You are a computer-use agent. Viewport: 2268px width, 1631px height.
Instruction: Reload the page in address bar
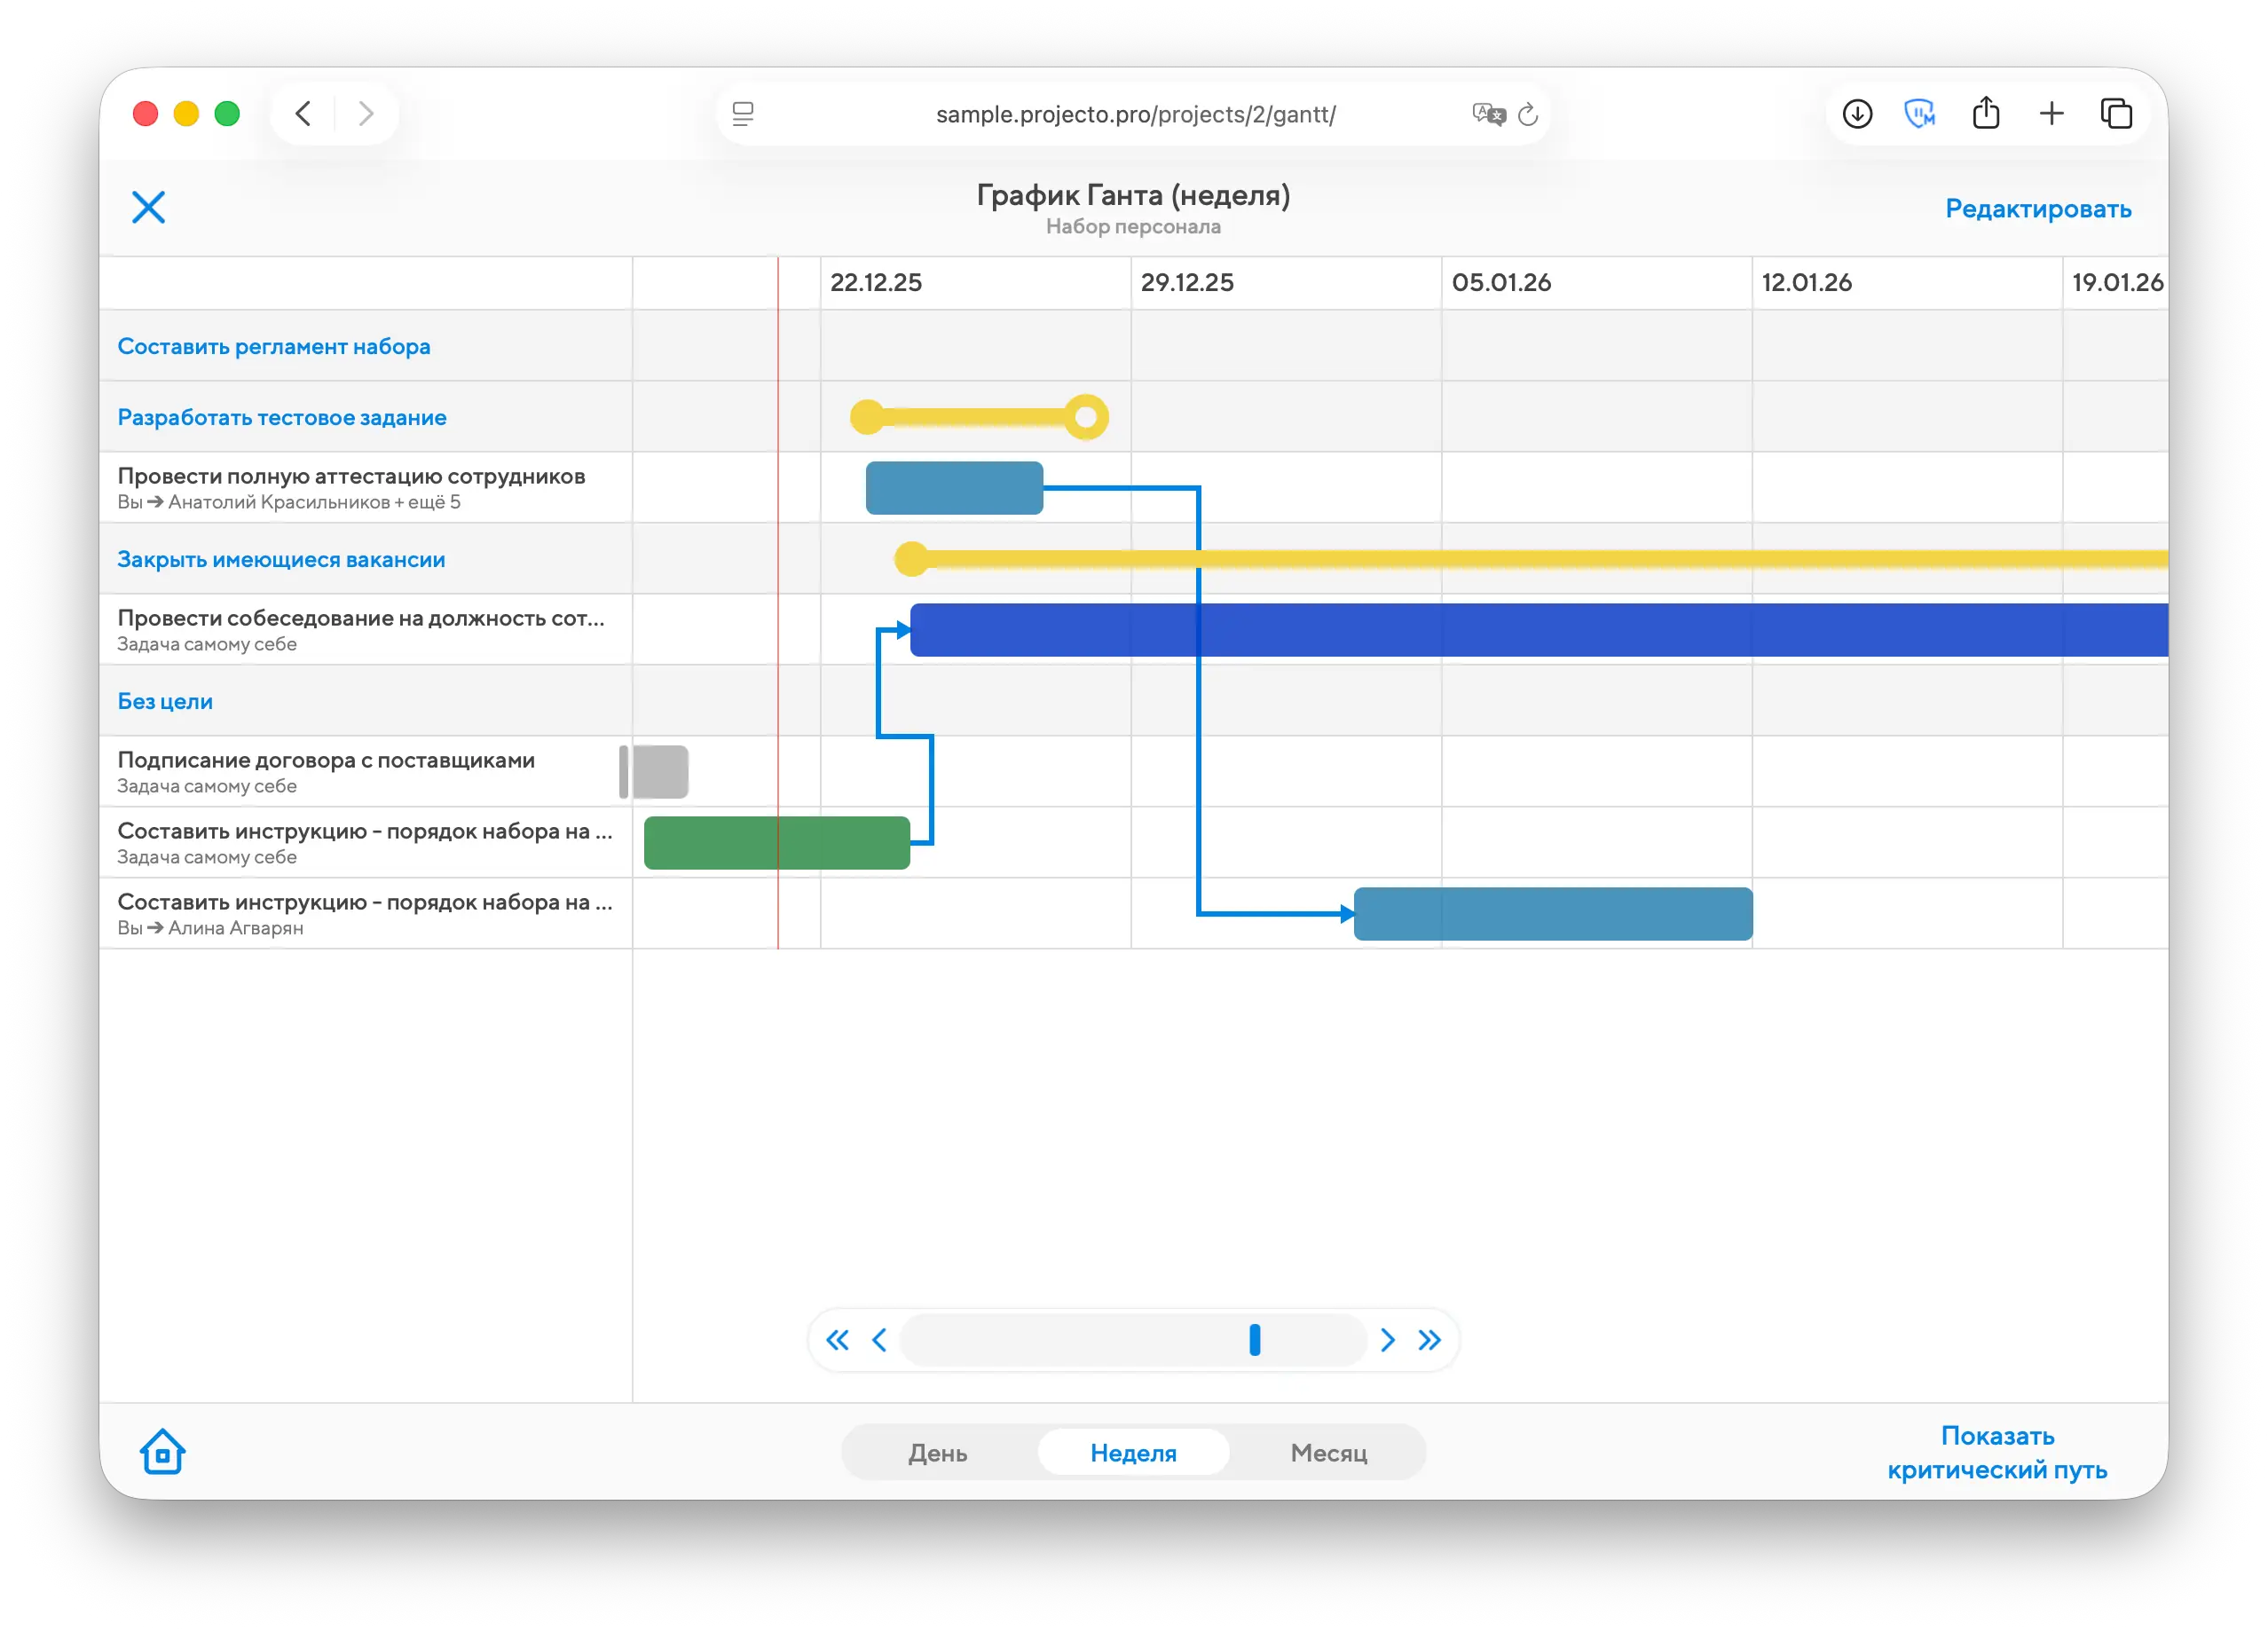[1528, 115]
